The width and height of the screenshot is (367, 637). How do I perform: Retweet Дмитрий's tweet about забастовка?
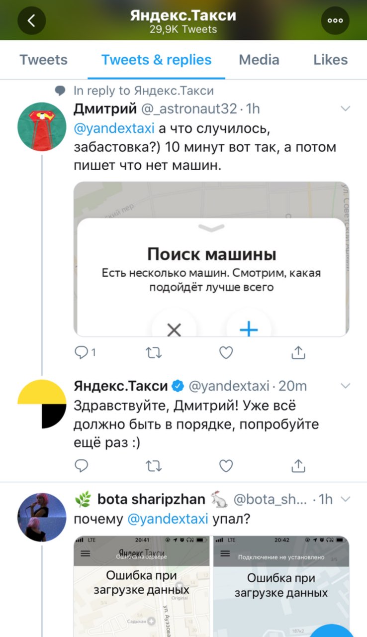click(153, 352)
